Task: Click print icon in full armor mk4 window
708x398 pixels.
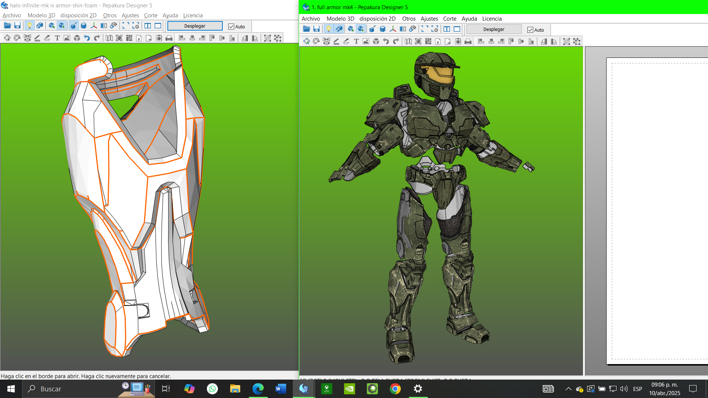Action: click(x=468, y=41)
